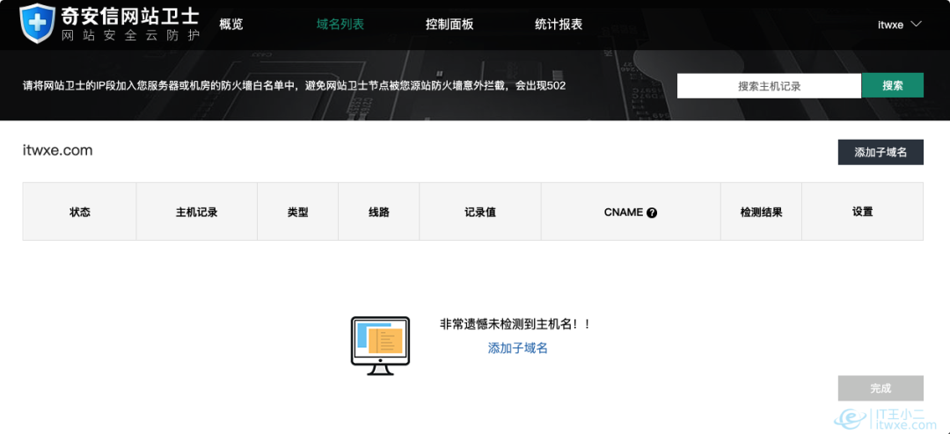Click the 状态 column header
Screen dimensions: 950x434
click(80, 212)
